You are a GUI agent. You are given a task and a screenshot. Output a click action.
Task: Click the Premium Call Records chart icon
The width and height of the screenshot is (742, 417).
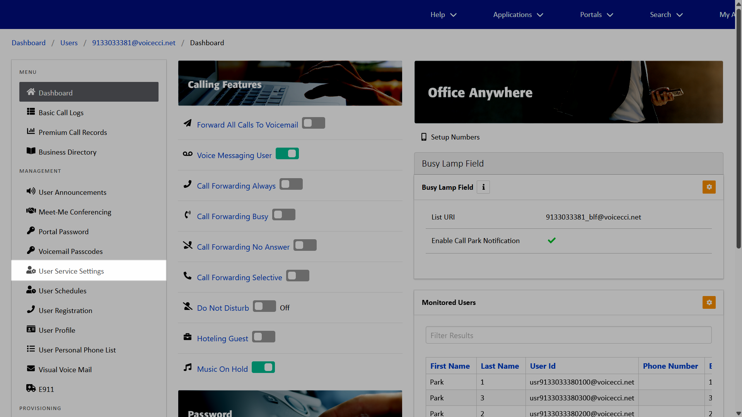click(x=31, y=131)
